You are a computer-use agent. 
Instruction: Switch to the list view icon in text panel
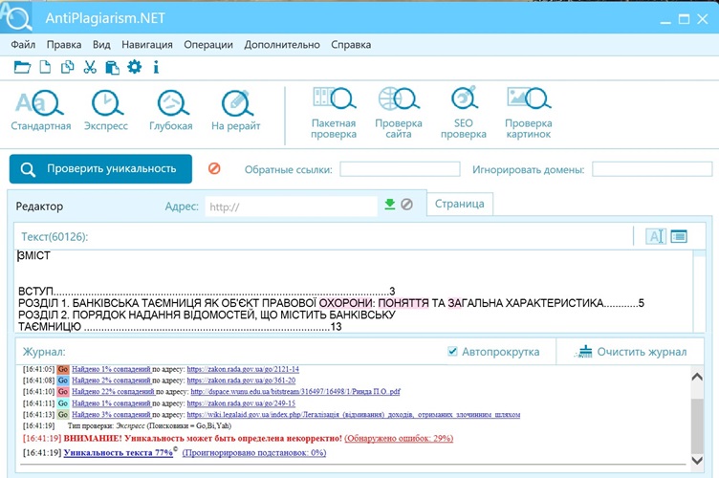coord(679,236)
